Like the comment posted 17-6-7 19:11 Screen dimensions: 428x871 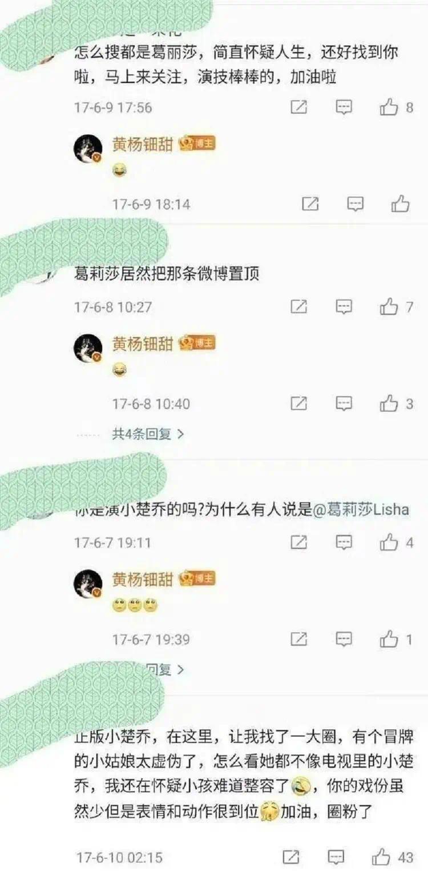click(x=389, y=542)
